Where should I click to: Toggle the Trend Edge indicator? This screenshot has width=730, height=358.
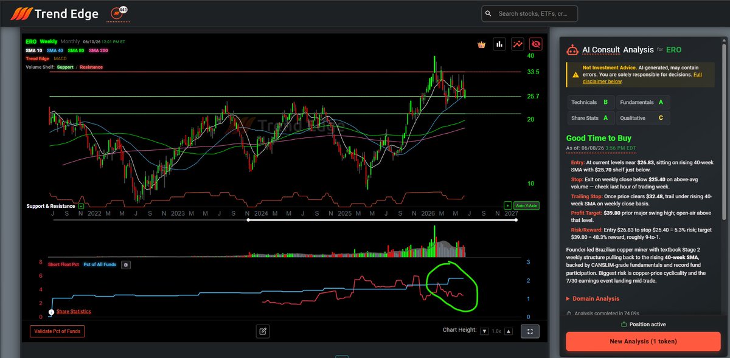point(38,58)
